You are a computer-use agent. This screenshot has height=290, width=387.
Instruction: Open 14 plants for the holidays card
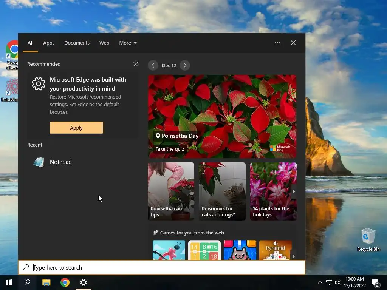pyautogui.click(x=273, y=191)
